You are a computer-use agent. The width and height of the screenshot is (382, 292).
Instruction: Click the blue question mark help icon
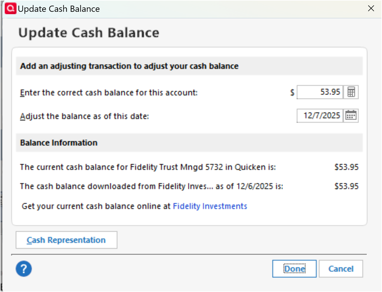24,269
